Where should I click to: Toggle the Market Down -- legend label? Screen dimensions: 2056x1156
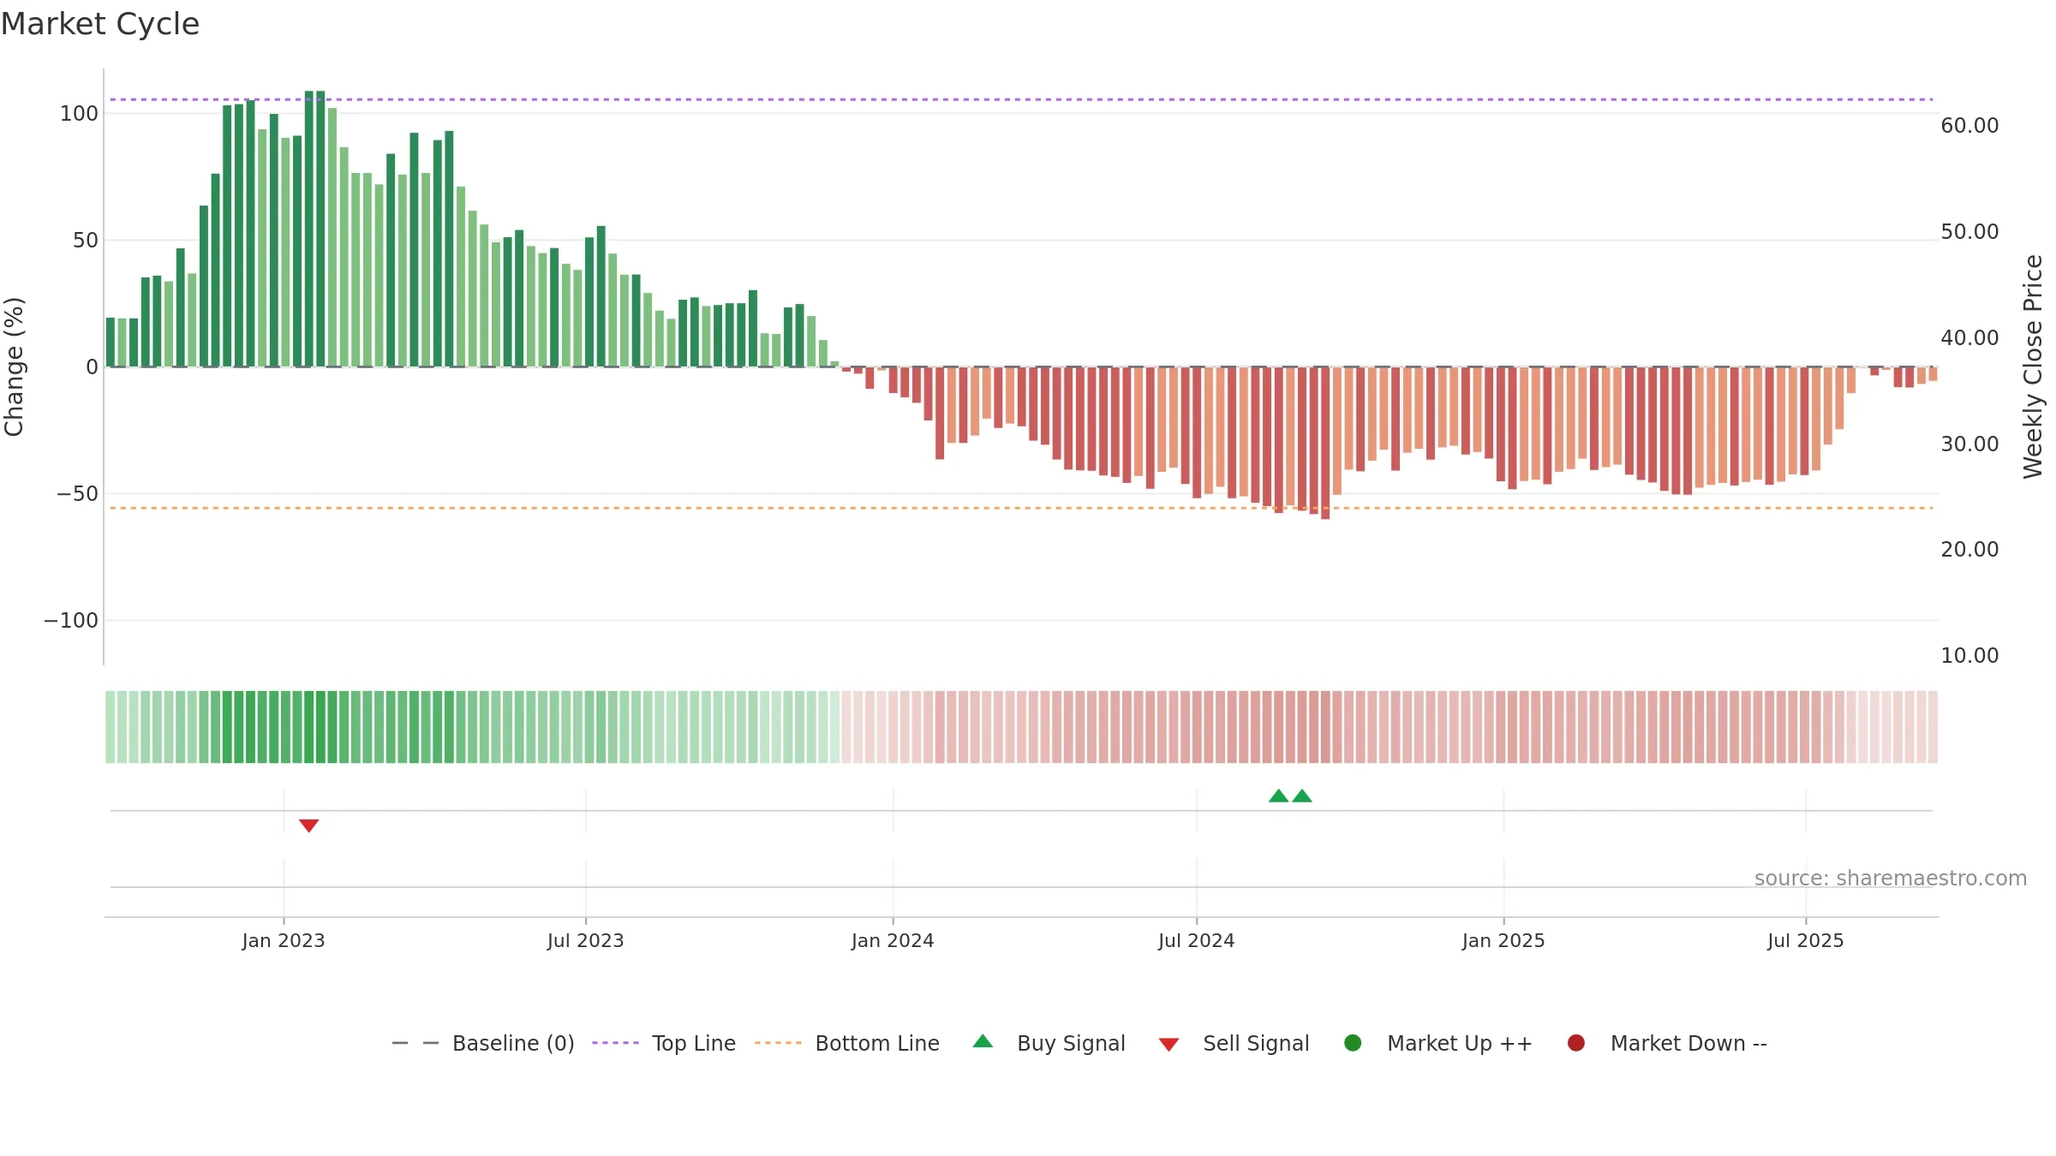point(1688,1043)
